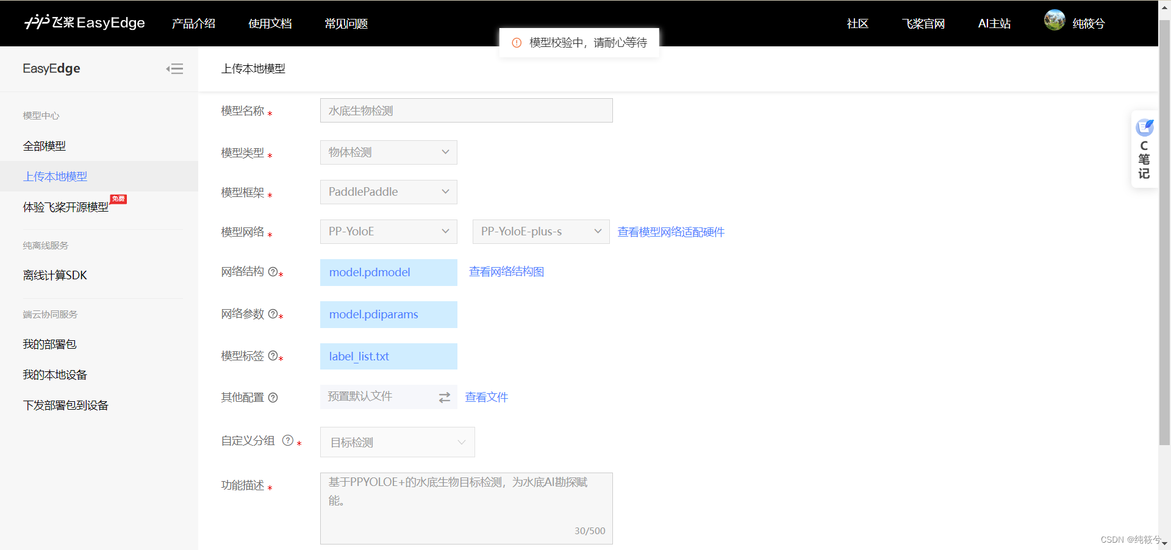Click help icon next to 其他配置
This screenshot has height=550, width=1171.
273,398
